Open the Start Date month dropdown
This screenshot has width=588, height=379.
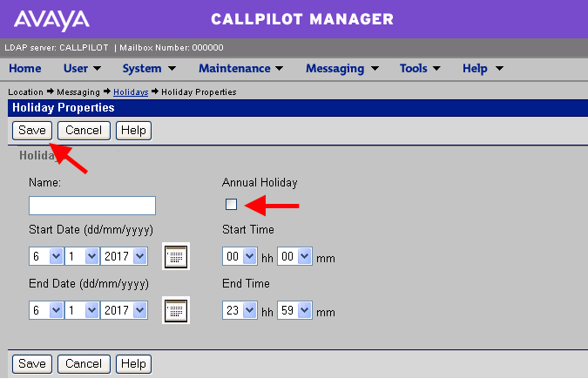coord(82,256)
